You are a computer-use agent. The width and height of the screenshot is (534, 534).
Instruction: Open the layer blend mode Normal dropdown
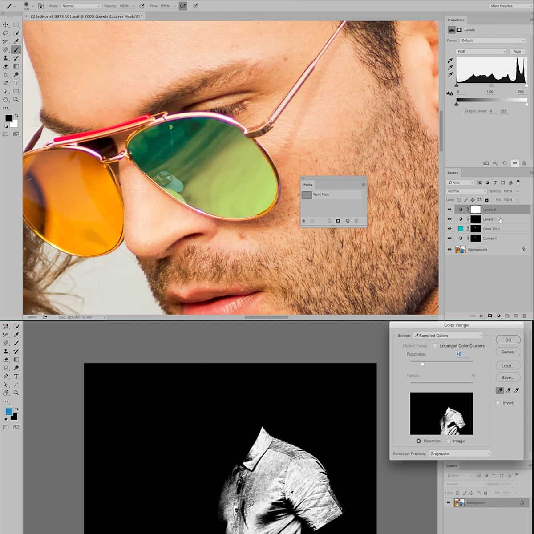click(x=466, y=191)
